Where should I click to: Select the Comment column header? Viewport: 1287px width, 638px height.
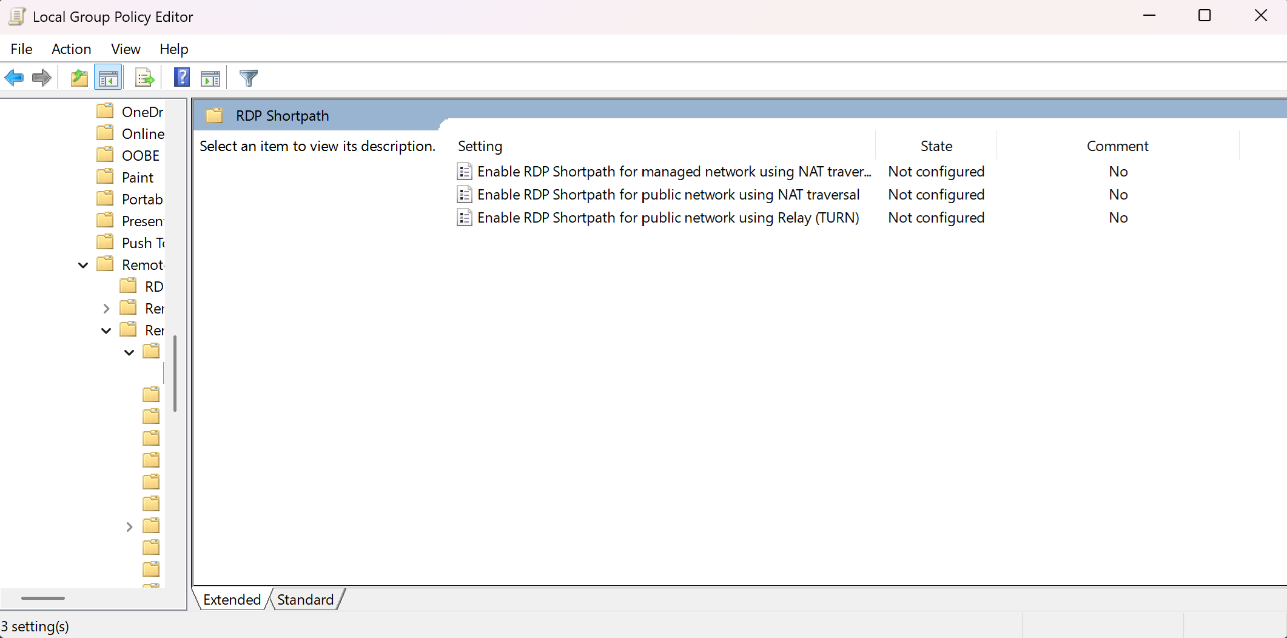click(1117, 146)
